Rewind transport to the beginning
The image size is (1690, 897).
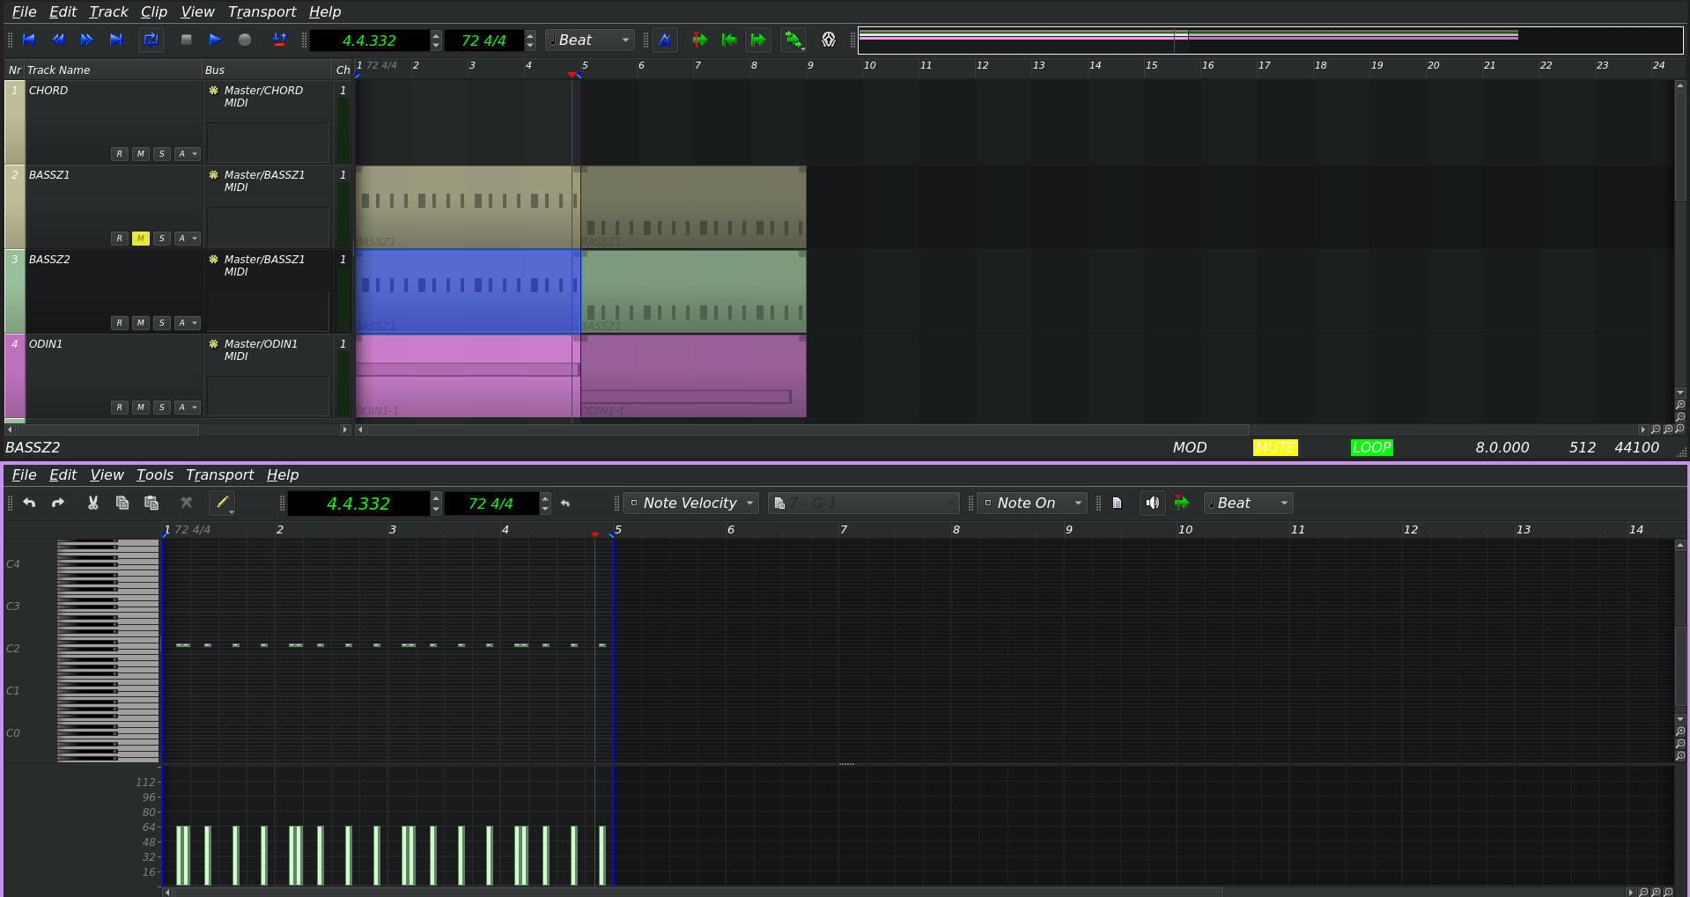(x=28, y=40)
